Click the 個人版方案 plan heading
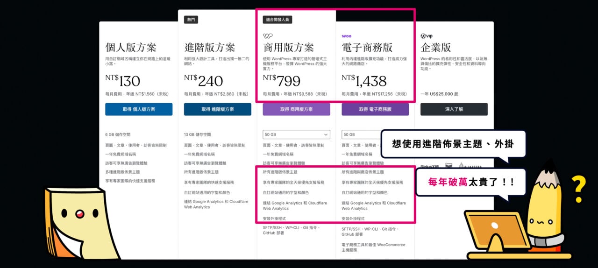Viewport: 598px width, 268px height. (x=131, y=48)
